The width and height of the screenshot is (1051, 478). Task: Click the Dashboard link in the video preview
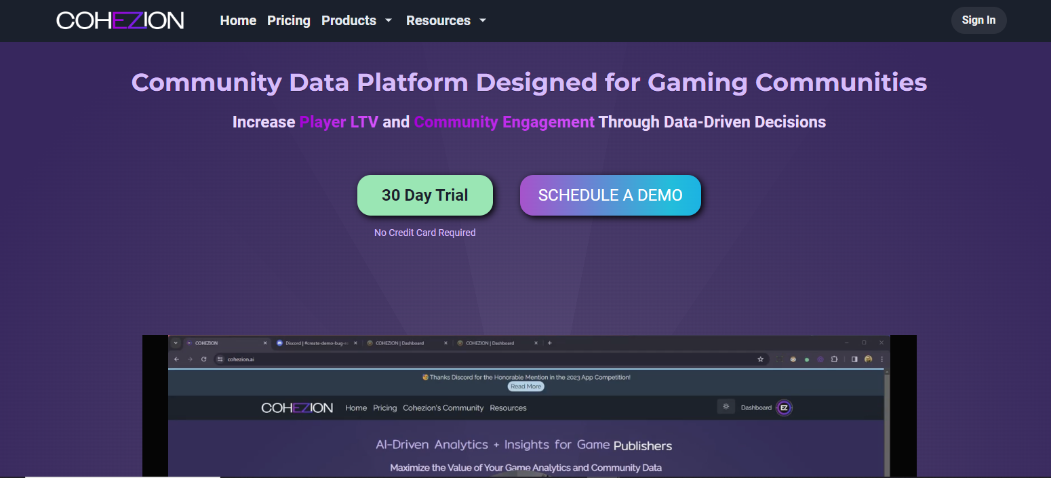[x=756, y=407]
